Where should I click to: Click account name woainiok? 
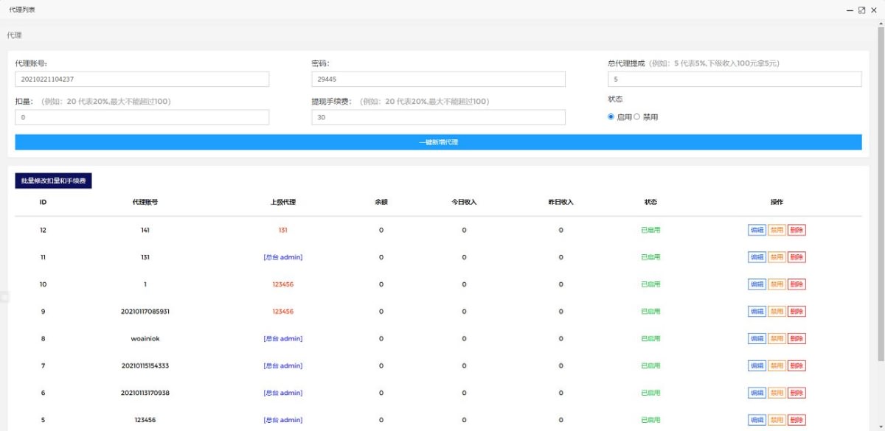point(145,339)
